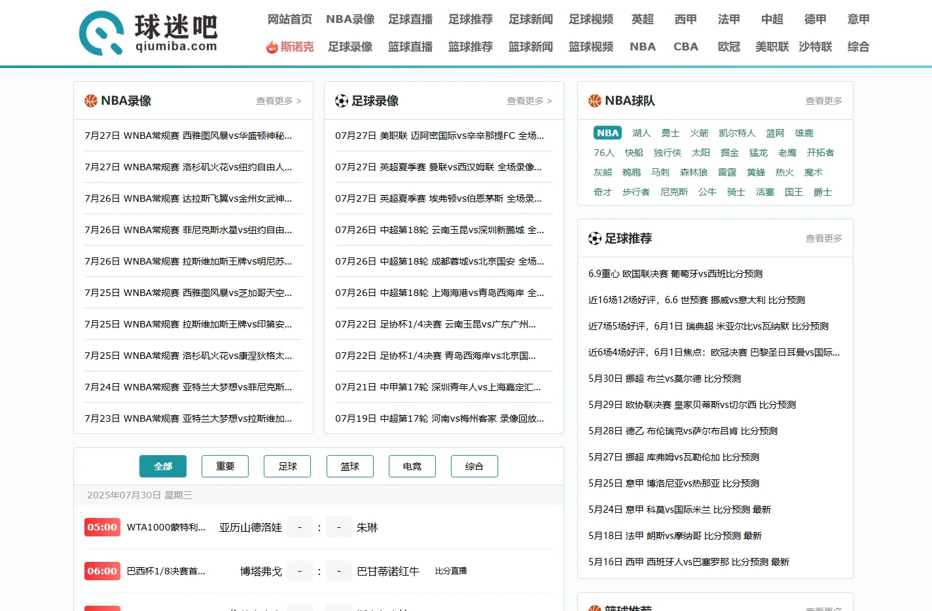Select the 足球 filter tab
This screenshot has height=611, width=932.
[287, 466]
